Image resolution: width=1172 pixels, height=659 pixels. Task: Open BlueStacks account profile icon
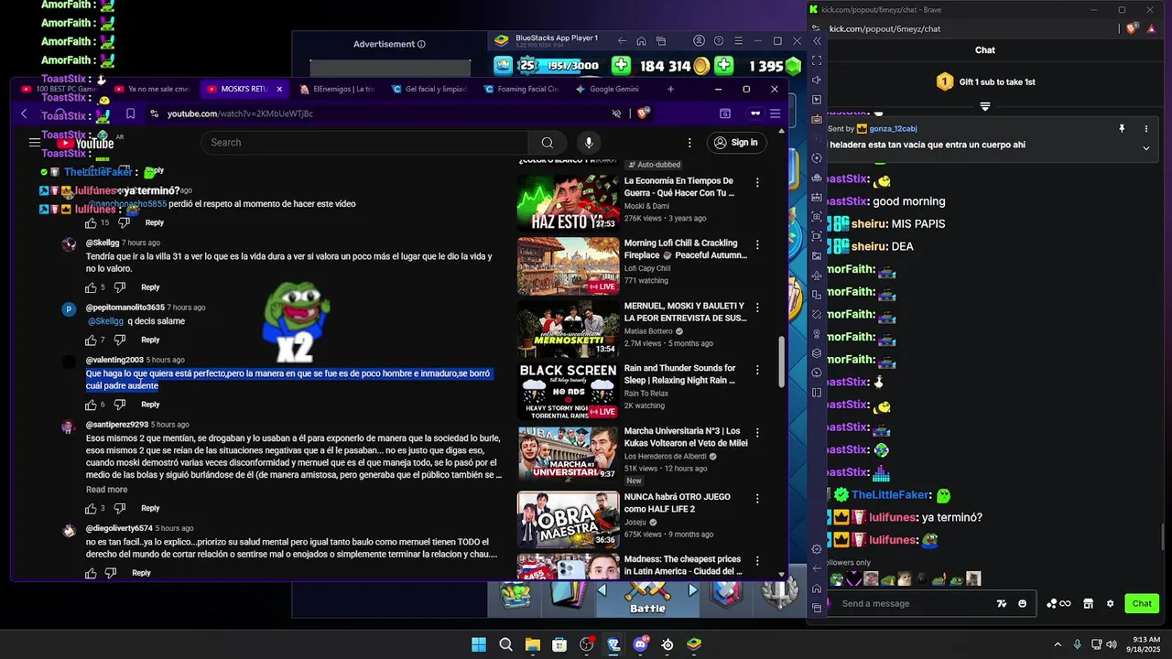click(x=699, y=41)
